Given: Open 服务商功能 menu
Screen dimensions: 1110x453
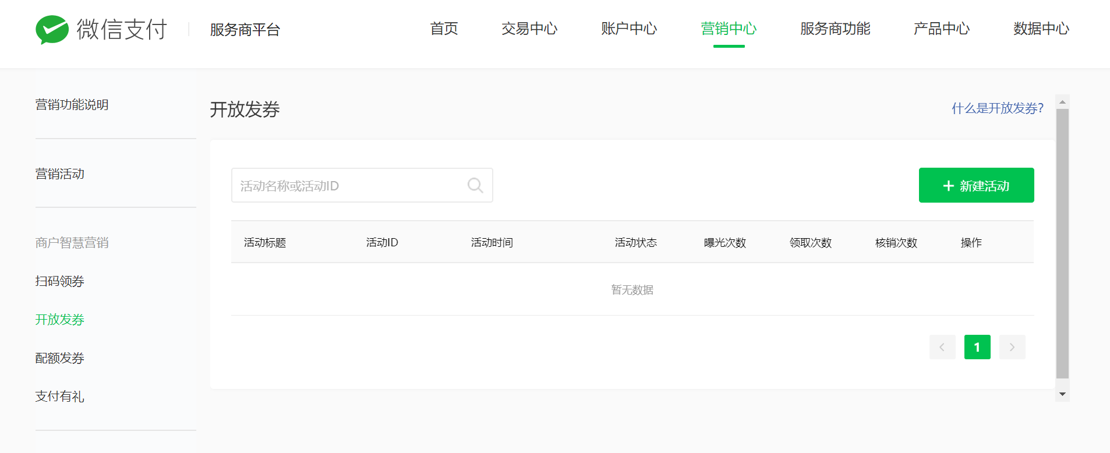Looking at the screenshot, I should (835, 29).
